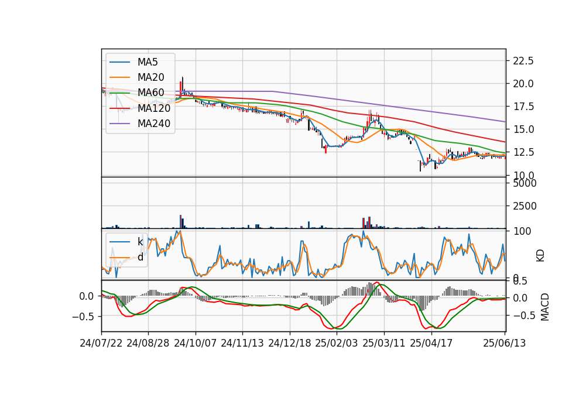Click the 22.5 price axis tick
The height and width of the screenshot is (404, 562).
[523, 61]
